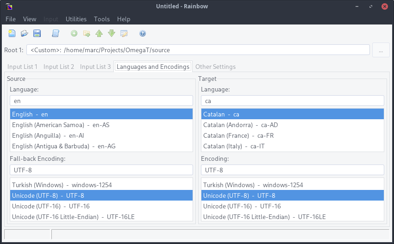Viewport: 394px width, 244px height.
Task: Click the green up arrow icon
Action: pyautogui.click(x=99, y=33)
